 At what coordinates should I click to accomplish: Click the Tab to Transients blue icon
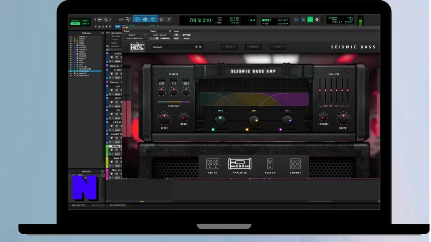click(x=117, y=26)
